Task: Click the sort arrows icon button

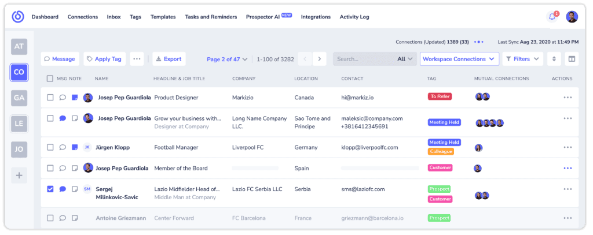Action: pyautogui.click(x=554, y=59)
